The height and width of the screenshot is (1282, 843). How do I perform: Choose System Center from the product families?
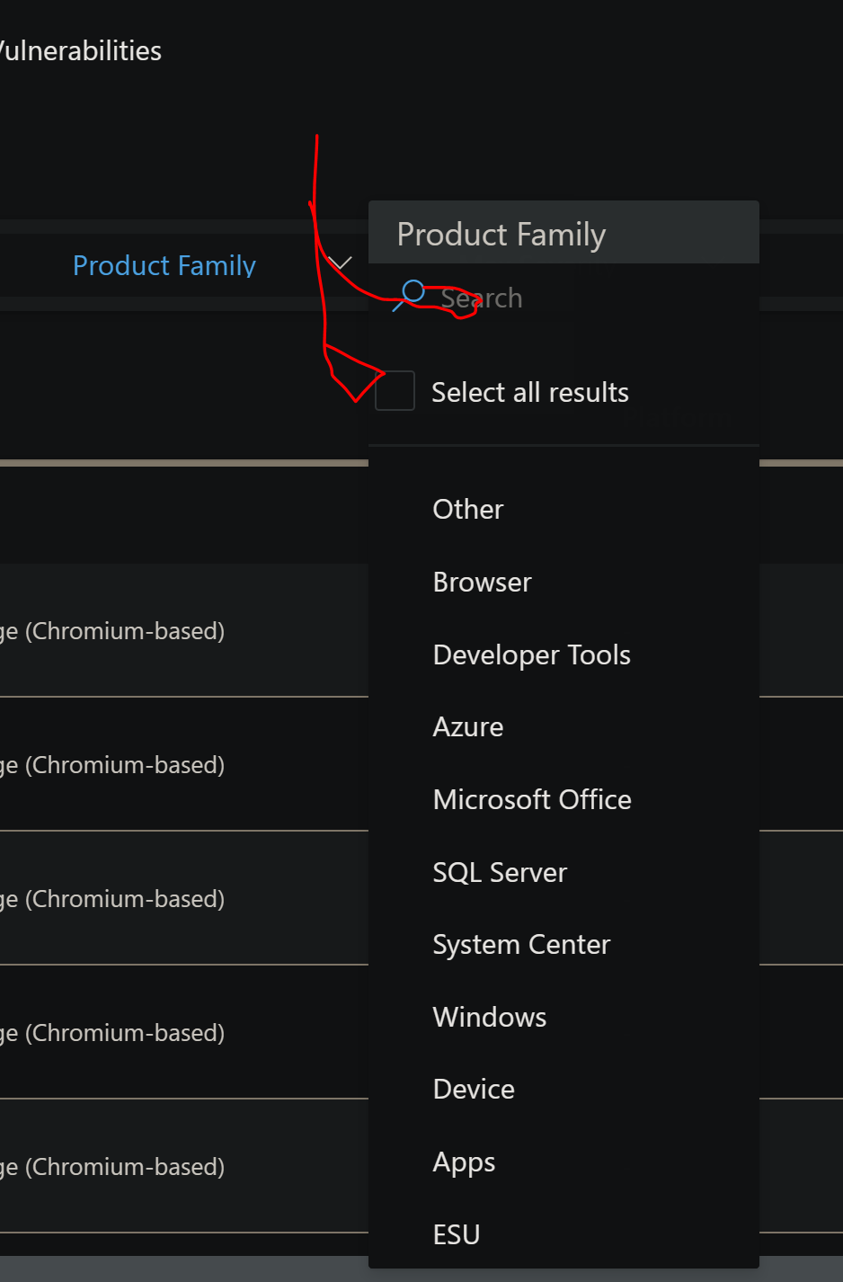[x=521, y=944]
